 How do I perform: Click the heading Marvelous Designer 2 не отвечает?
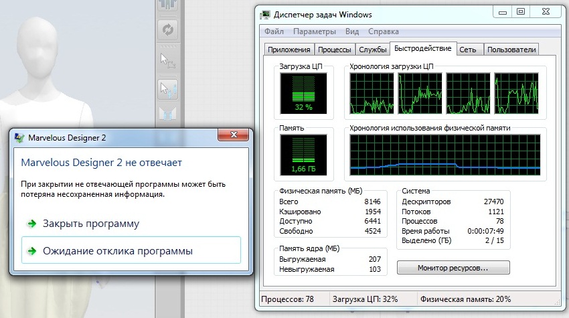101,163
